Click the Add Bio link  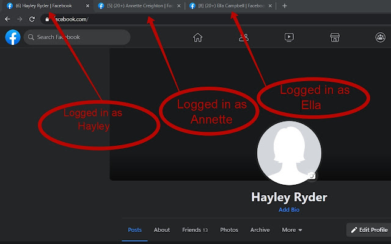pos(289,209)
